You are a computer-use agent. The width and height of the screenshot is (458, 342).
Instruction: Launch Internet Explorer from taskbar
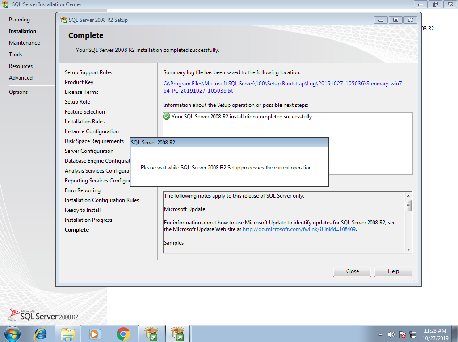(x=41, y=334)
